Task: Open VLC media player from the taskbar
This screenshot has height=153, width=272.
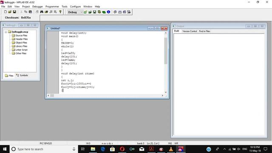Action: pos(171,149)
